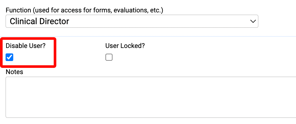The width and height of the screenshot is (296, 124).
Task: Click the white checkmark icon in blue box
Action: pyautogui.click(x=9, y=57)
